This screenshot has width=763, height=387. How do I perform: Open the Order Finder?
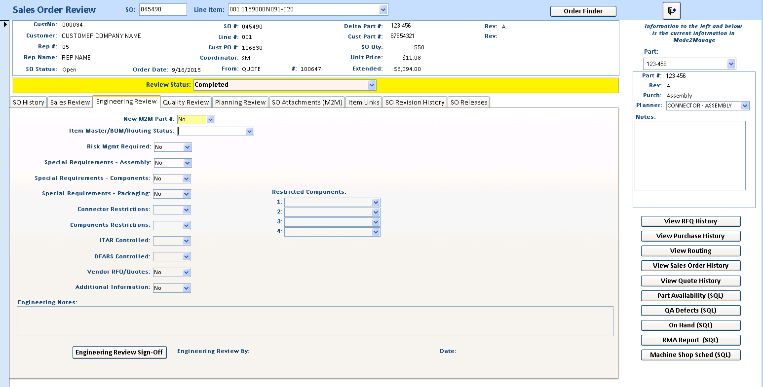tap(583, 11)
